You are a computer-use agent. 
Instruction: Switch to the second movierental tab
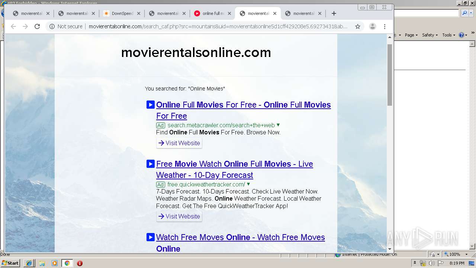click(77, 13)
